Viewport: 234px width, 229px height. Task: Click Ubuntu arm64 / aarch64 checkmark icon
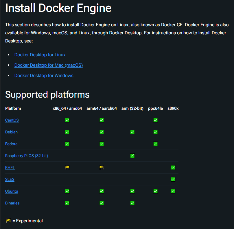(x=102, y=191)
